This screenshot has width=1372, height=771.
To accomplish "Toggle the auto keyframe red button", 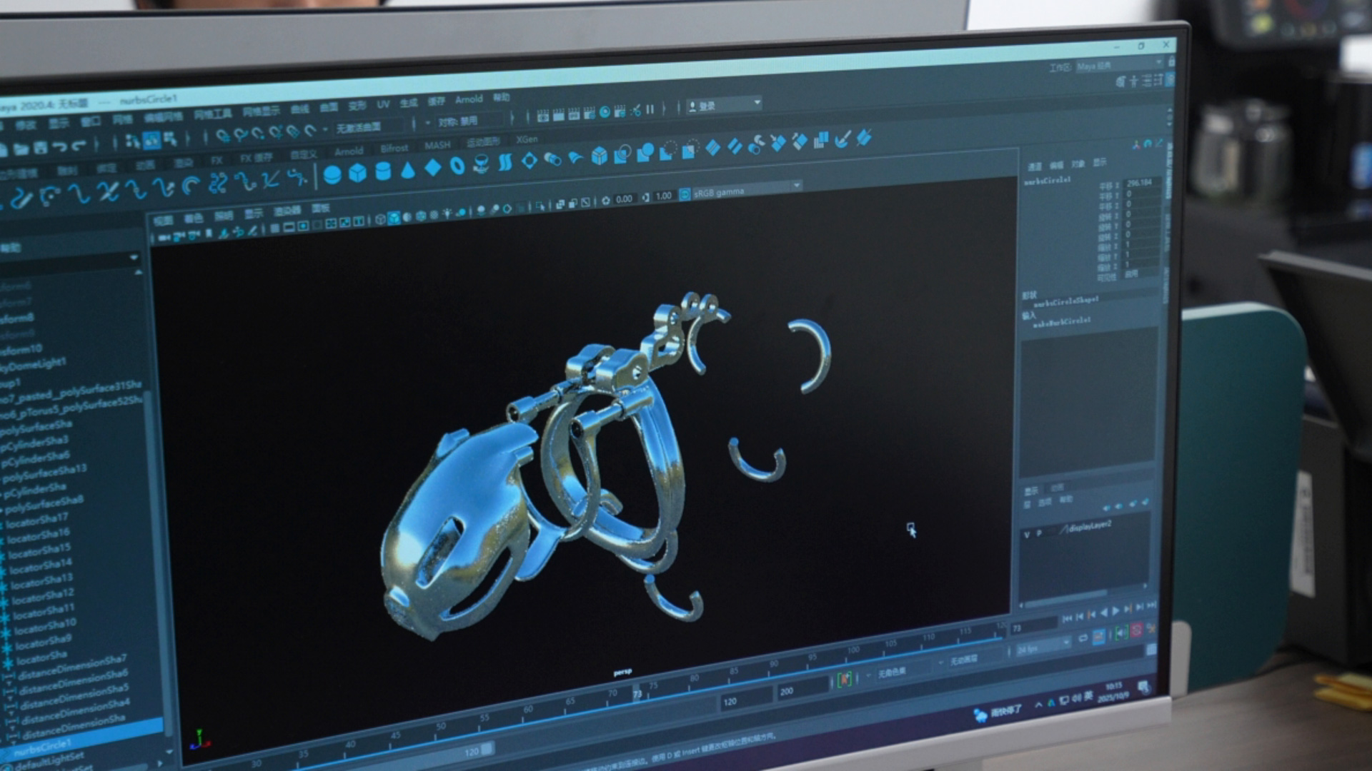I will coord(1137,630).
